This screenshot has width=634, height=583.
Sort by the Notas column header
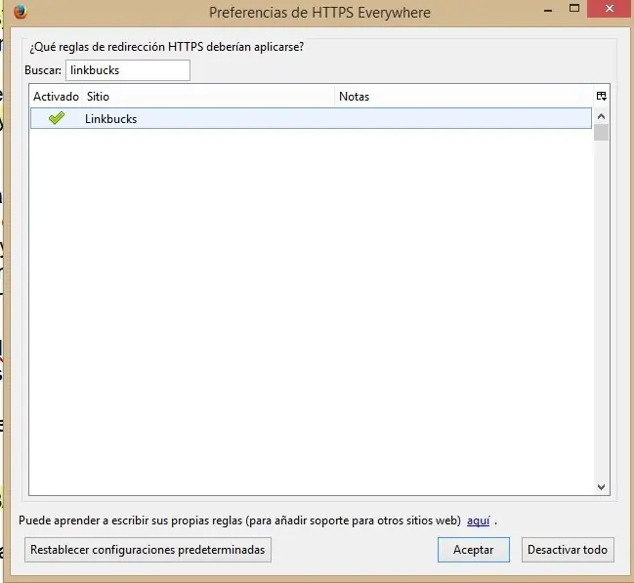pyautogui.click(x=463, y=97)
